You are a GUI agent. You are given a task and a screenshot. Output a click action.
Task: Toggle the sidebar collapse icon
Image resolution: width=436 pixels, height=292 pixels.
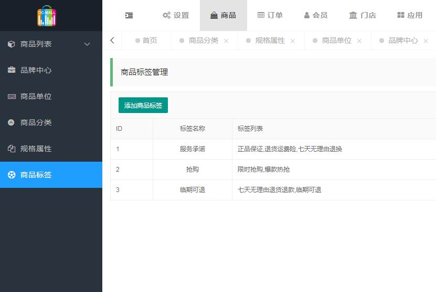click(129, 16)
